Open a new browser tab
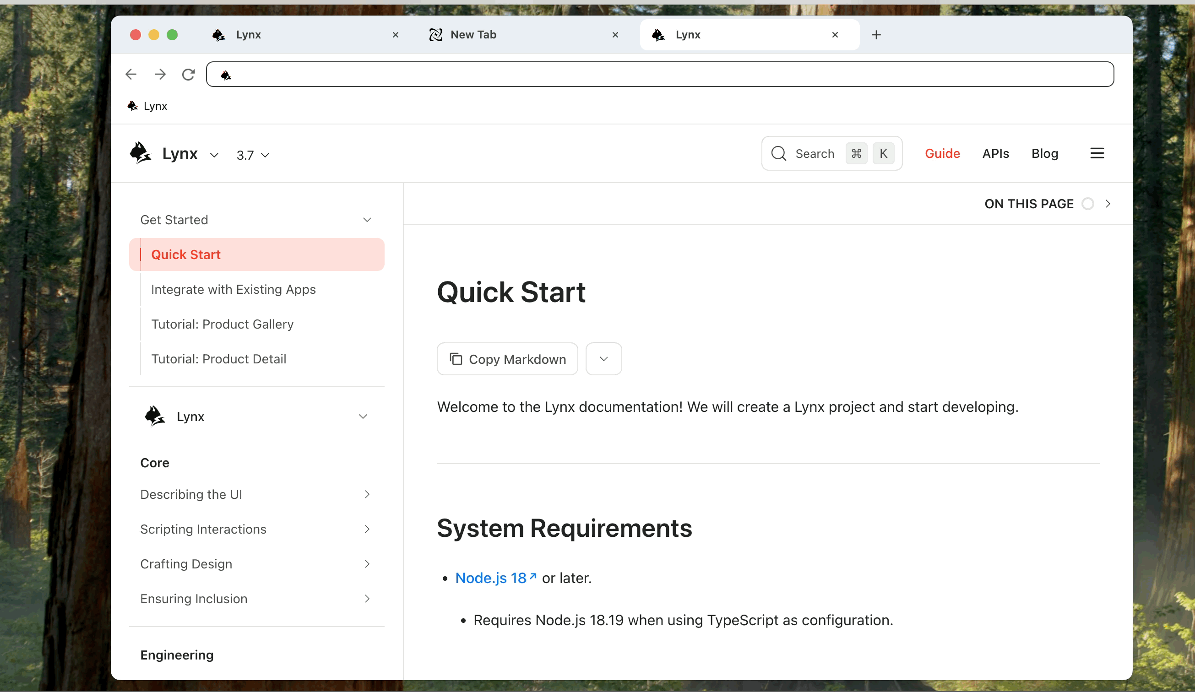The height and width of the screenshot is (692, 1195). click(876, 35)
